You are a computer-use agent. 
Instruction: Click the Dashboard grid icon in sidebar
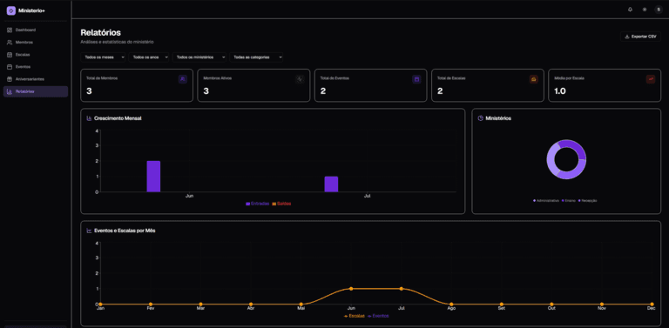10,30
